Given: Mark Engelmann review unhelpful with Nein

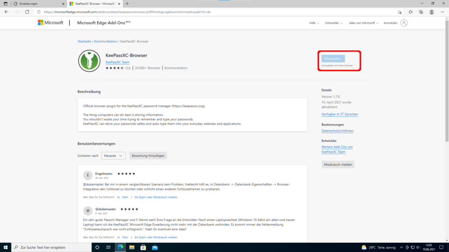Looking at the screenshot, I should pos(125,197).
